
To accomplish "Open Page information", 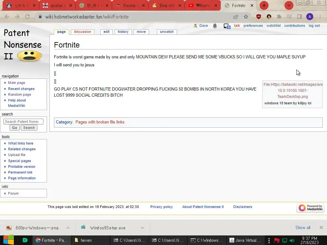I will coord(22,178).
